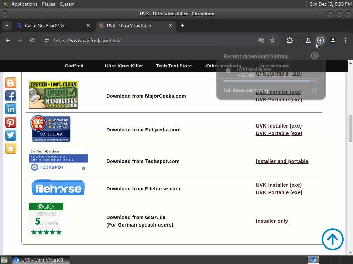Click "Download from MajorGeeks.com" text
The height and width of the screenshot is (264, 353).
point(146,96)
